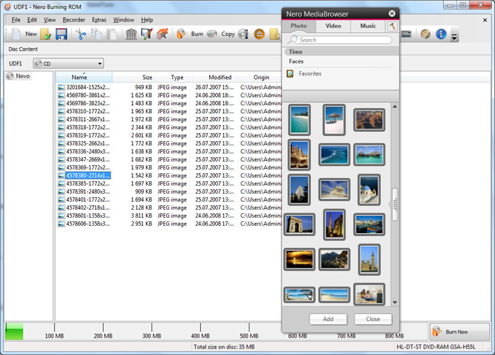495x355 pixels.
Task: Click the Copy documents icon in toolbar
Action: [x=97, y=34]
